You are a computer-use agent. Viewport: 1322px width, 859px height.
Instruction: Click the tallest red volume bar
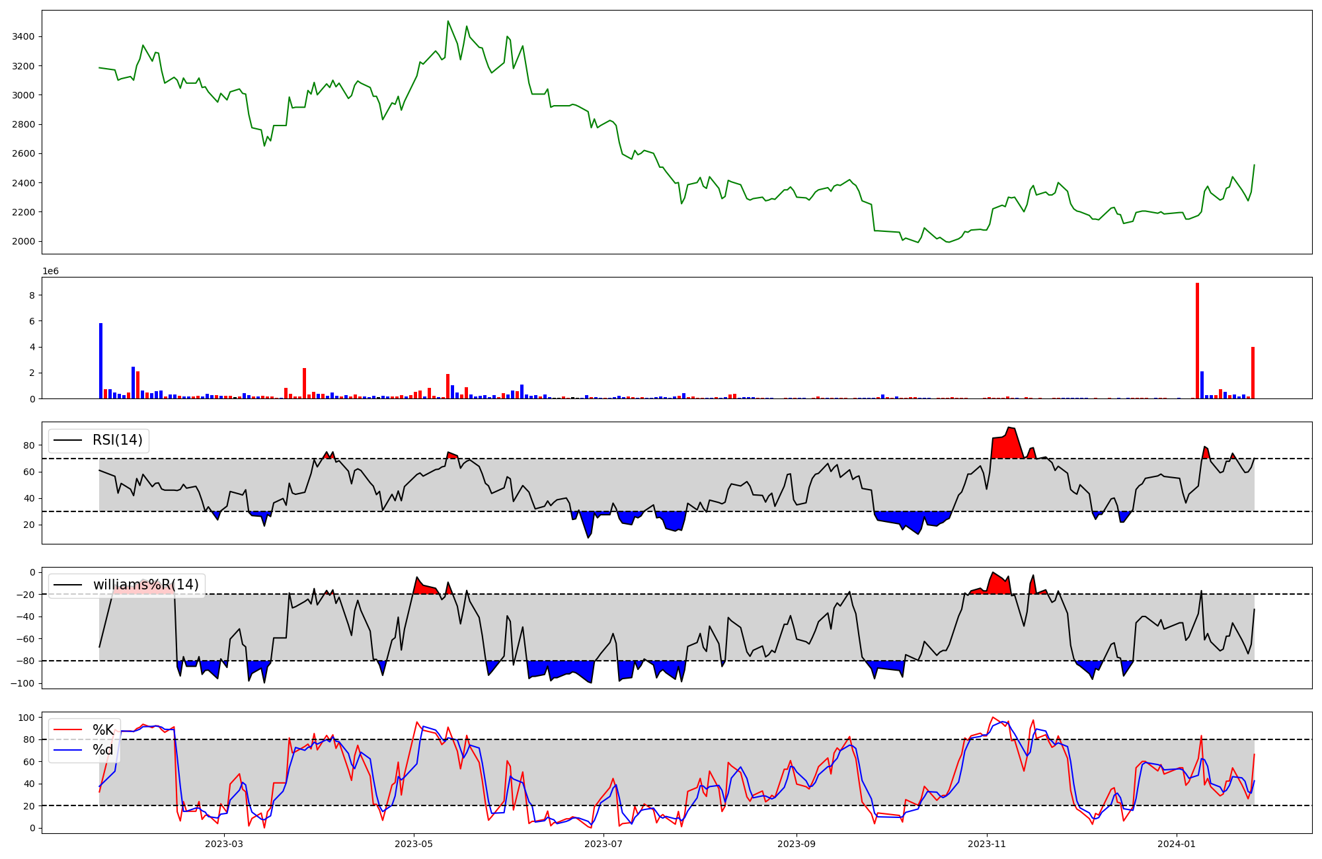(1197, 340)
